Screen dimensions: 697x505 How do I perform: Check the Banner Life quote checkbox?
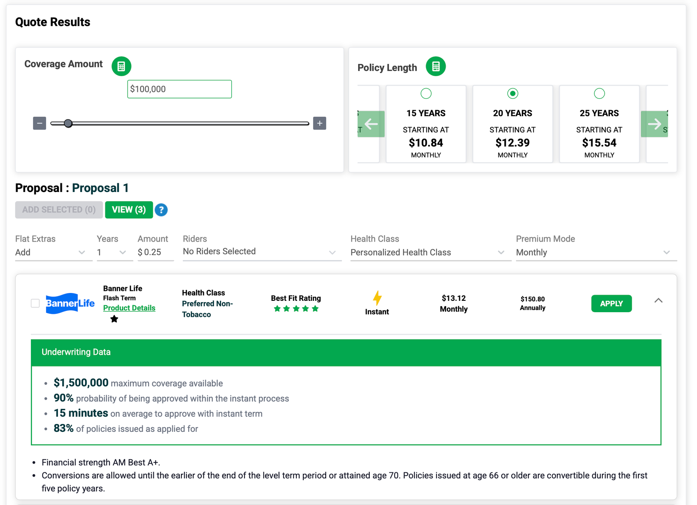[x=35, y=303]
